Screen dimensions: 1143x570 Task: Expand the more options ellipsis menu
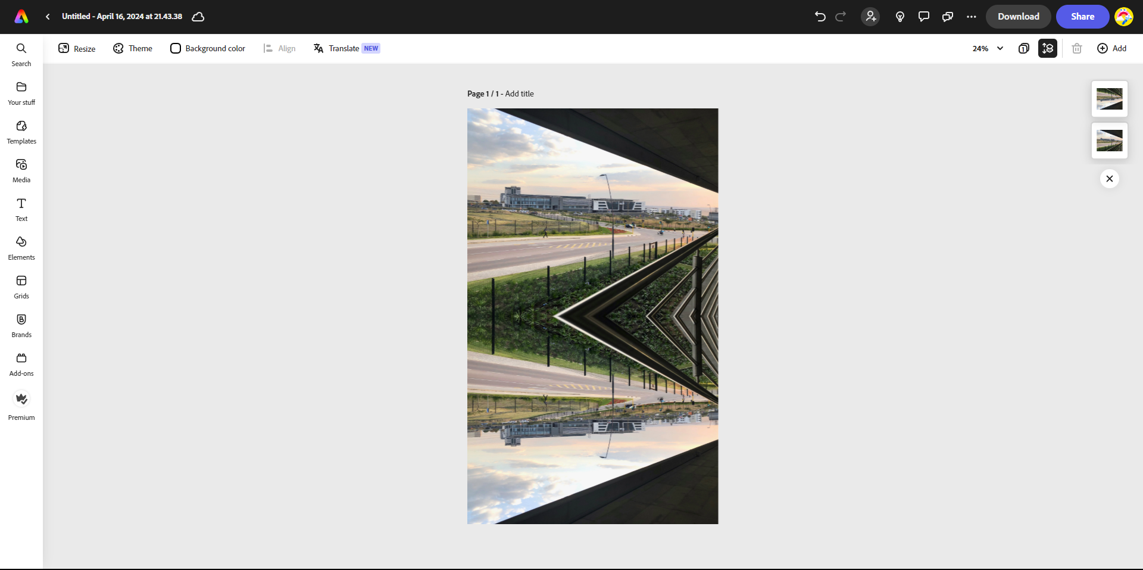(x=971, y=17)
